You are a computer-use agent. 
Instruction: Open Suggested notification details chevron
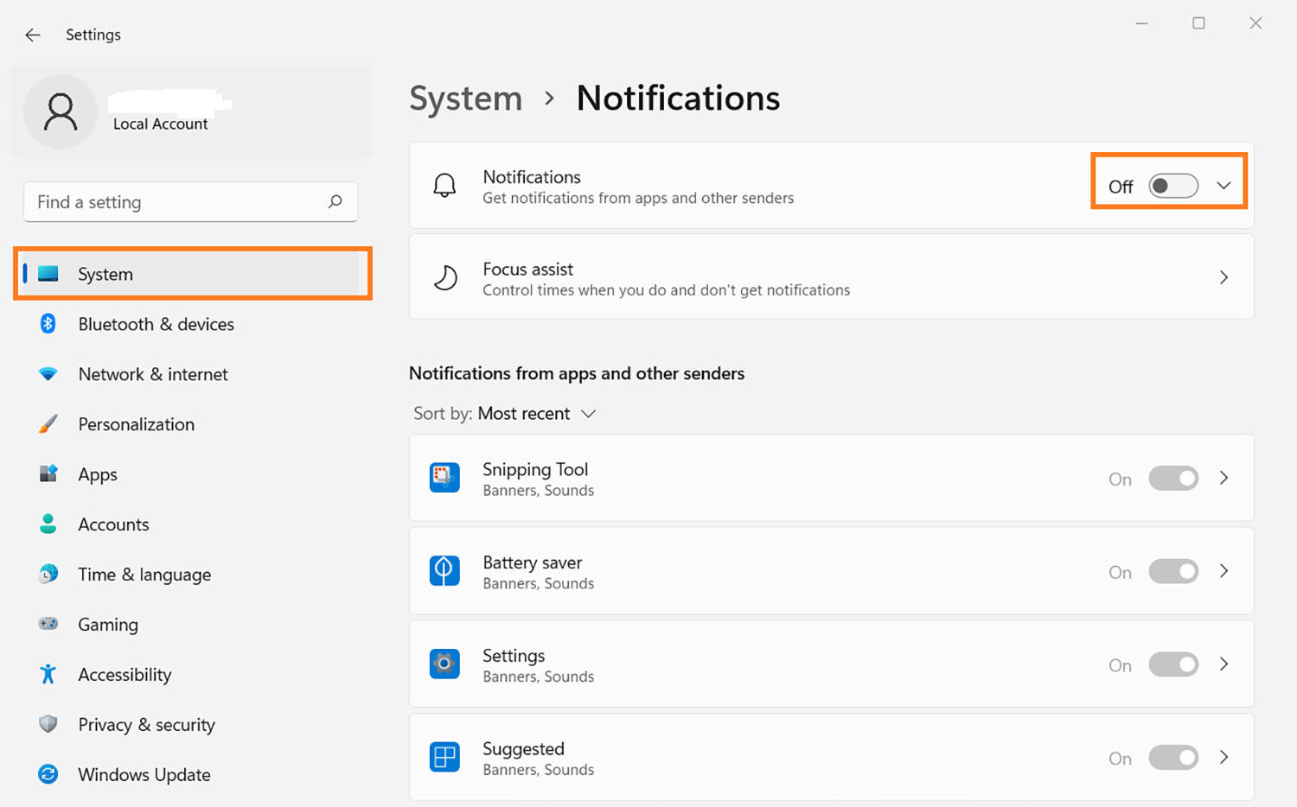pos(1224,758)
